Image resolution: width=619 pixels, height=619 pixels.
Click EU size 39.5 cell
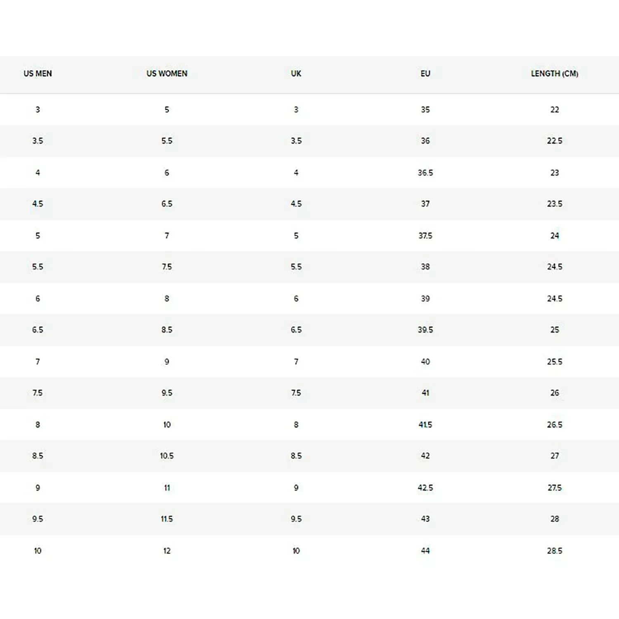pos(425,330)
